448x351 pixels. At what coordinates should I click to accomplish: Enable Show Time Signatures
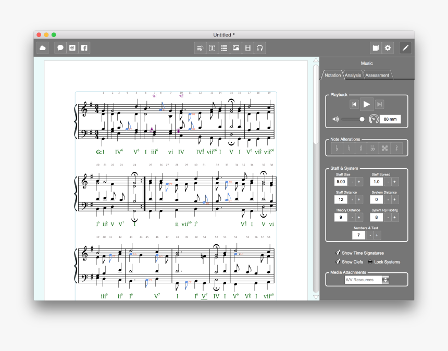pyautogui.click(x=338, y=253)
